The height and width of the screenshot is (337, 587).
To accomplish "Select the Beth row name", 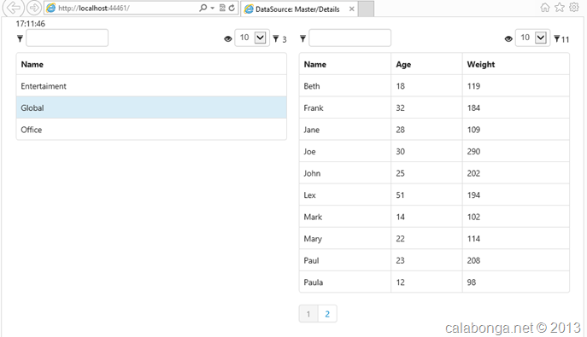I will point(312,86).
